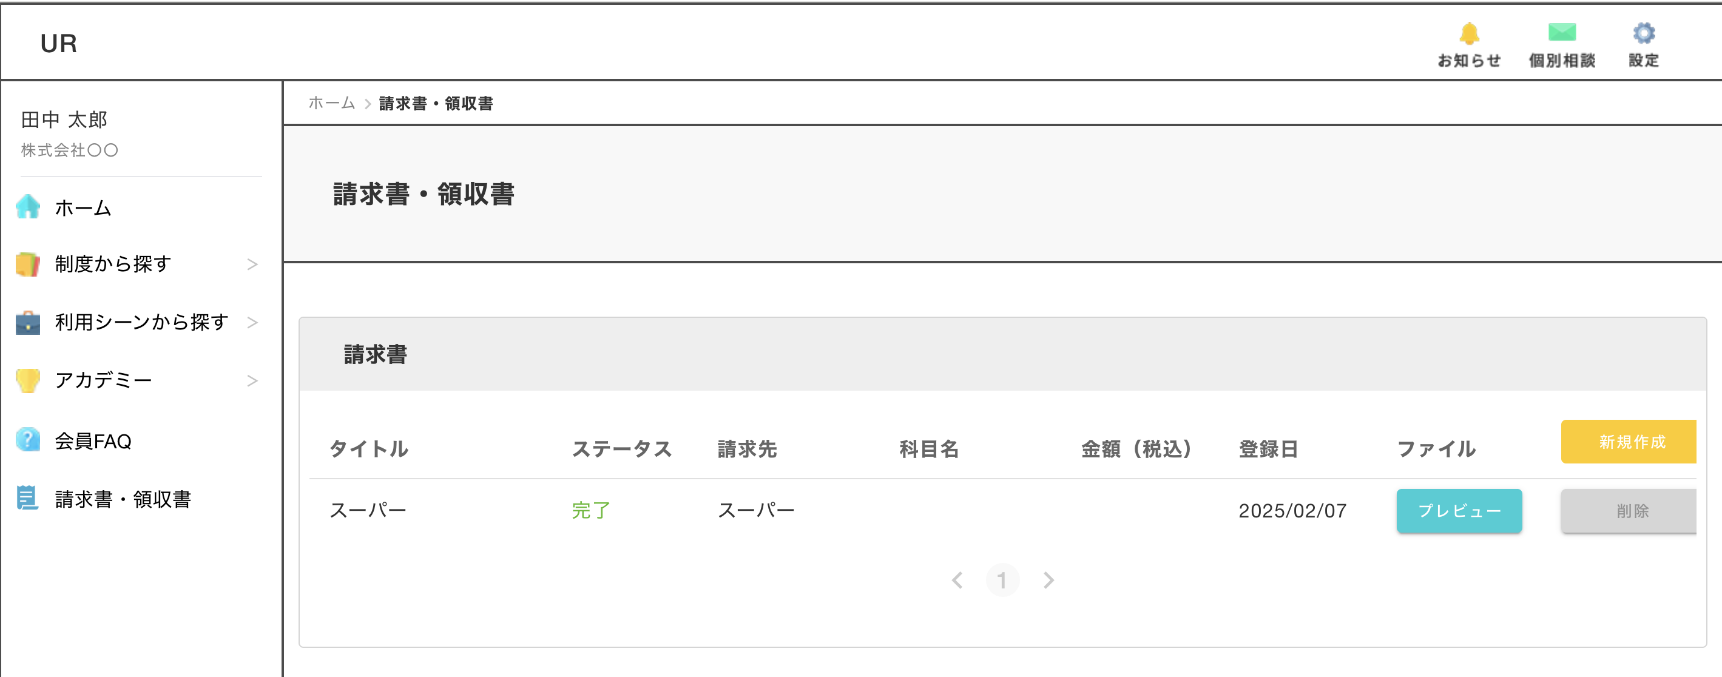Screen dimensions: 1722x677
Task: Click the アカデミー trophy icon
Action: pyautogui.click(x=28, y=380)
